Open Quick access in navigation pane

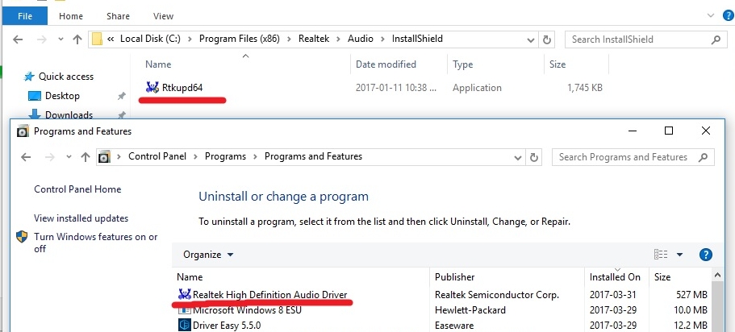pyautogui.click(x=65, y=77)
